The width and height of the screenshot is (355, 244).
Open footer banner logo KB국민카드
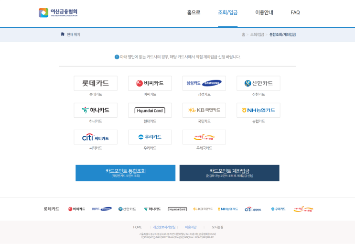point(203,209)
